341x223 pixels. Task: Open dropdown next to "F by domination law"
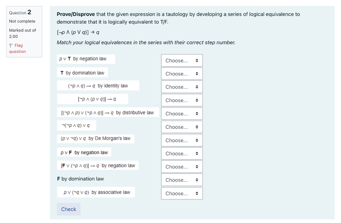pos(181,180)
